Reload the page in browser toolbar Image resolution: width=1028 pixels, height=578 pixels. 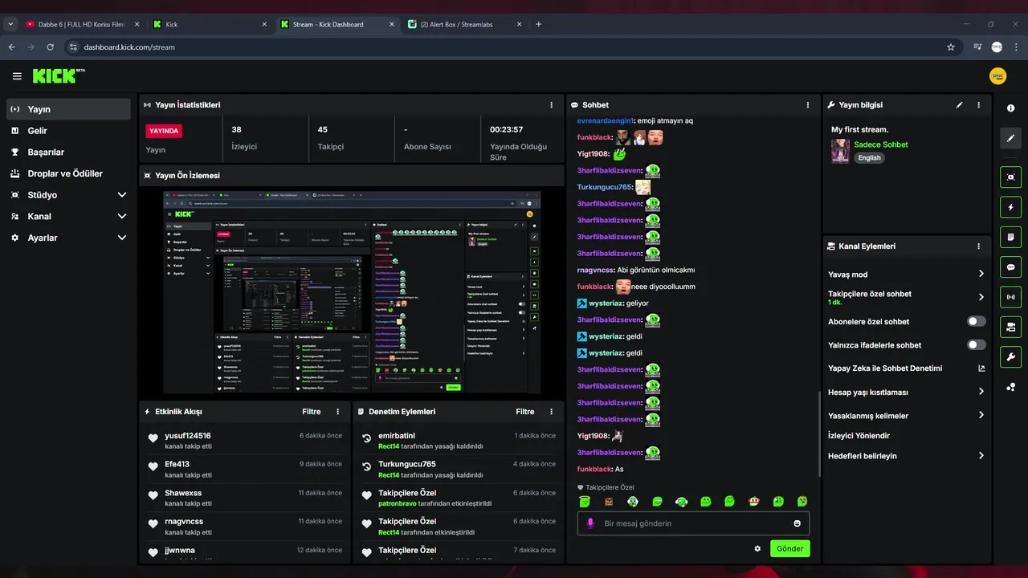50,47
